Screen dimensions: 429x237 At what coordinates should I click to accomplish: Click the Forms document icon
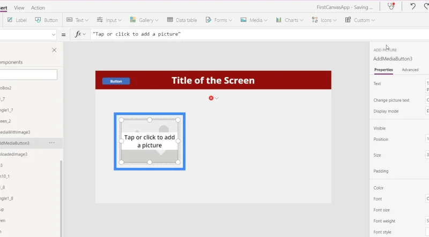click(208, 20)
